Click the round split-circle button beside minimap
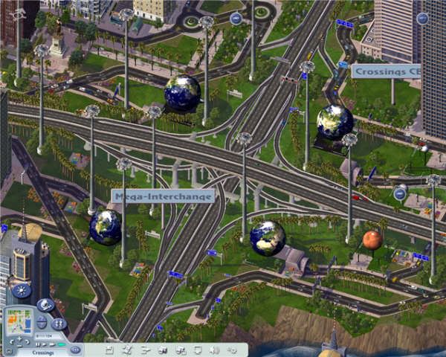The width and height of the screenshot is (446, 357). tap(42, 322)
